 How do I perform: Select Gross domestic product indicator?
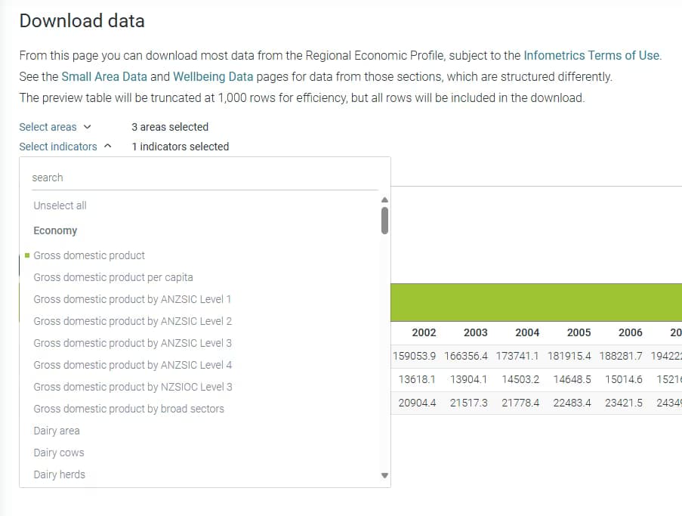click(90, 255)
